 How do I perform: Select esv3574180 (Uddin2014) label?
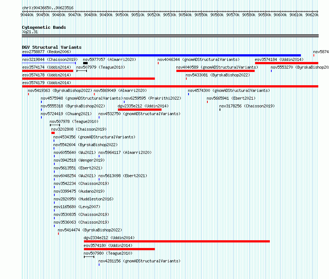(108, 245)
